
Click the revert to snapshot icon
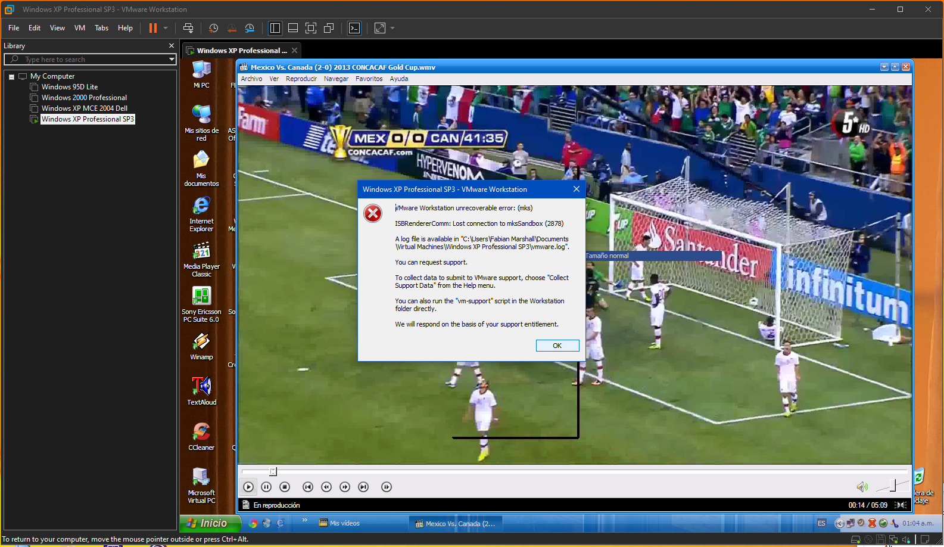click(x=232, y=28)
